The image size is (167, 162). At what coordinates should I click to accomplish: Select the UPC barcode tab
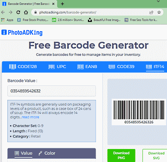point(57,67)
